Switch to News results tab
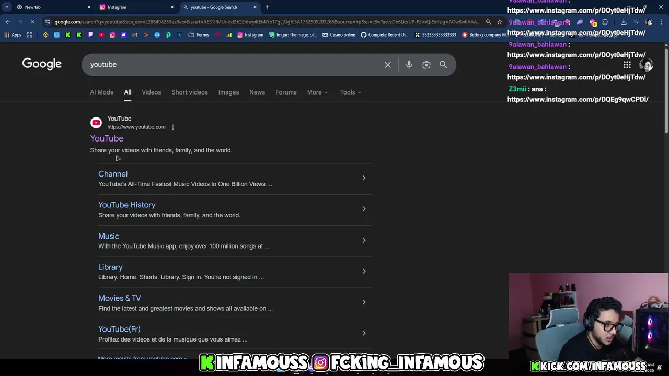Screen dimensions: 669x376 (257, 92)
